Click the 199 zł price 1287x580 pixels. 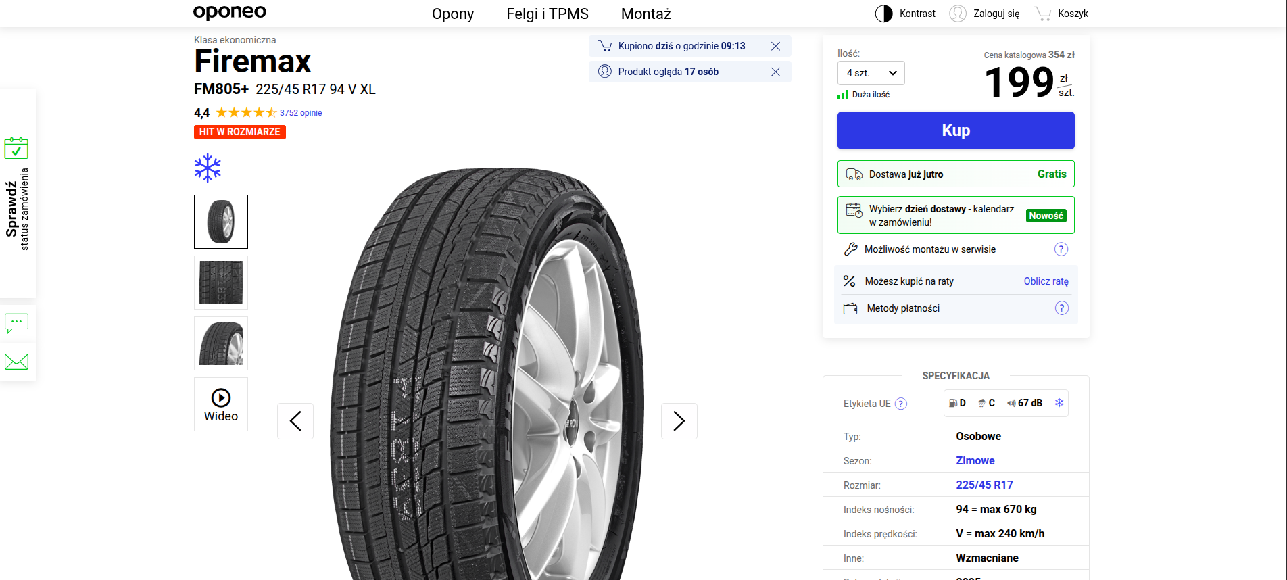point(1029,82)
